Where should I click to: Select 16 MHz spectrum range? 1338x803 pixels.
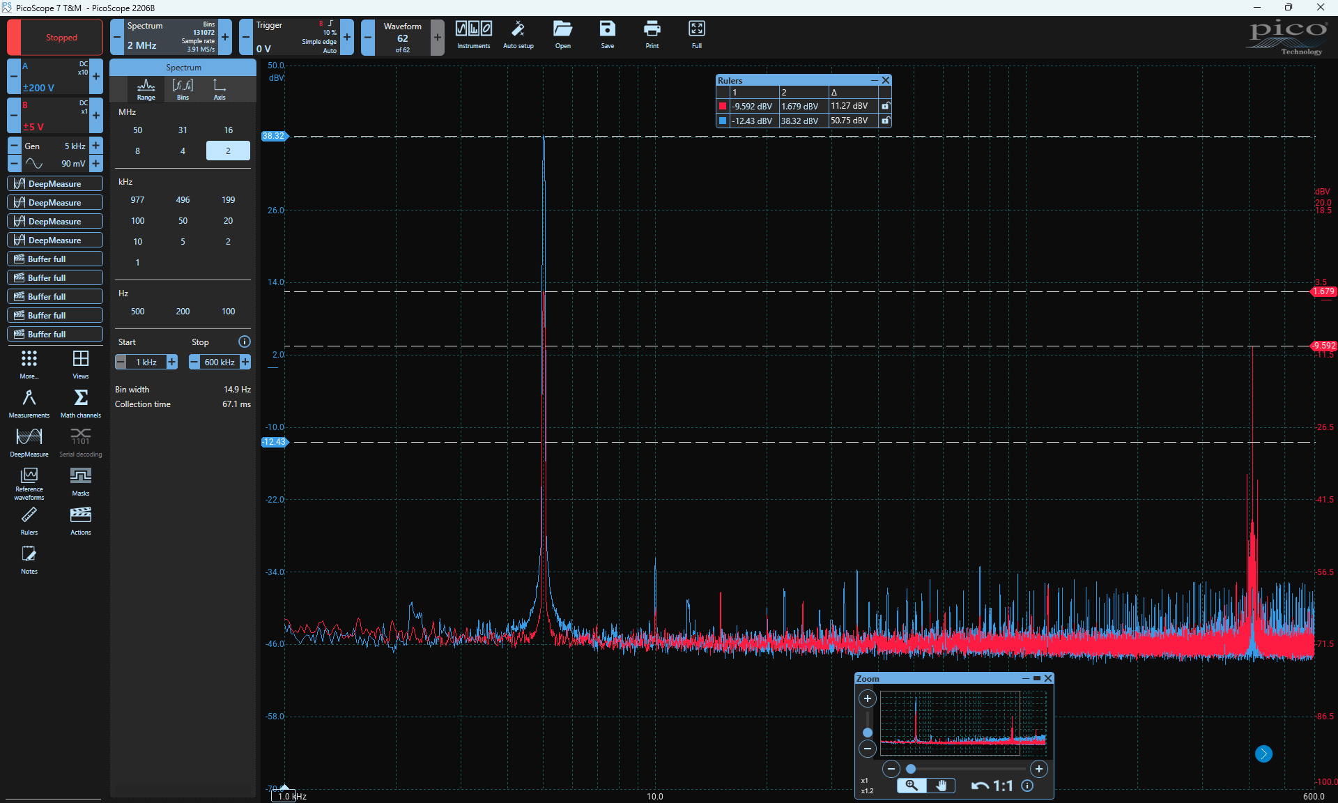tap(228, 130)
